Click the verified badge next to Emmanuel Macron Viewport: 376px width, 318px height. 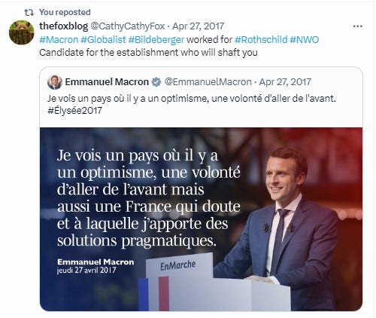tap(156, 82)
